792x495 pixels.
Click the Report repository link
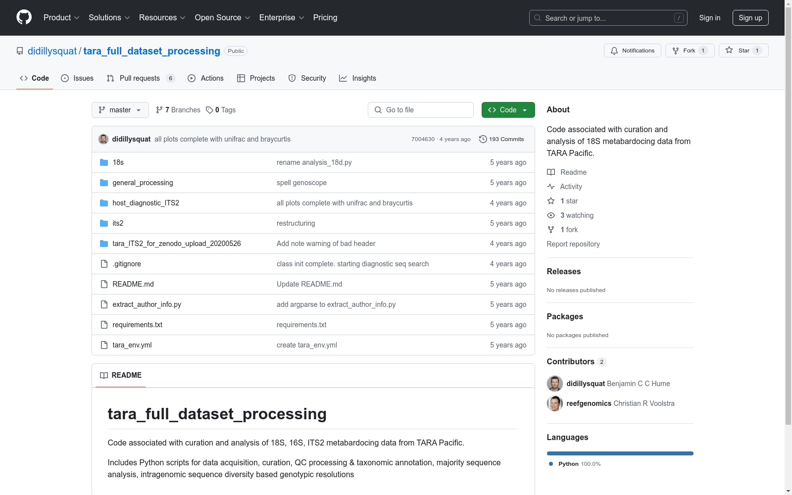(573, 244)
